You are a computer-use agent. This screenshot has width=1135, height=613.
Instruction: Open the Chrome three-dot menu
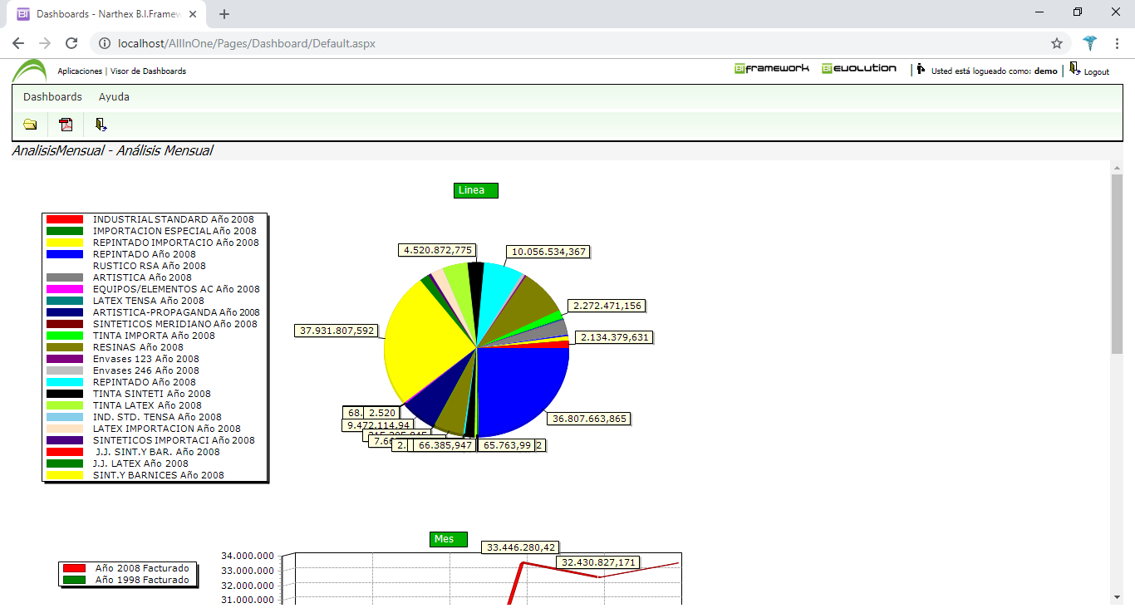(1118, 43)
